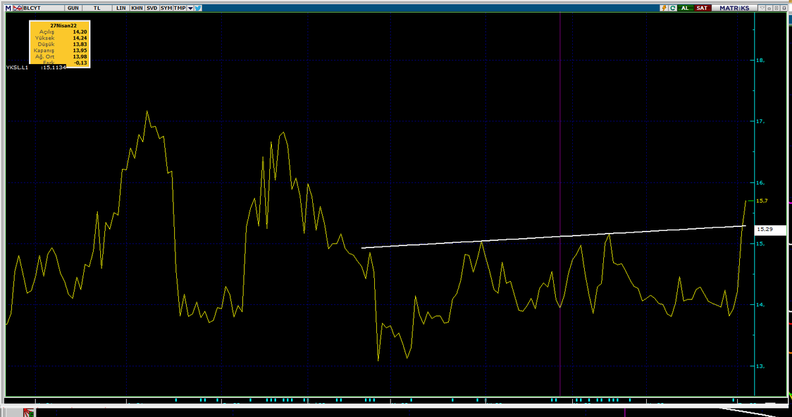The height and width of the screenshot is (417, 792).
Task: Open the GUN period selector
Action: click(x=73, y=8)
